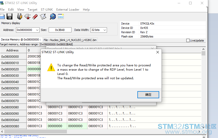Image resolution: width=218 pixels, height=138 pixels.
Task: Click the Disconnect from target icon
Action: (x=27, y=16)
